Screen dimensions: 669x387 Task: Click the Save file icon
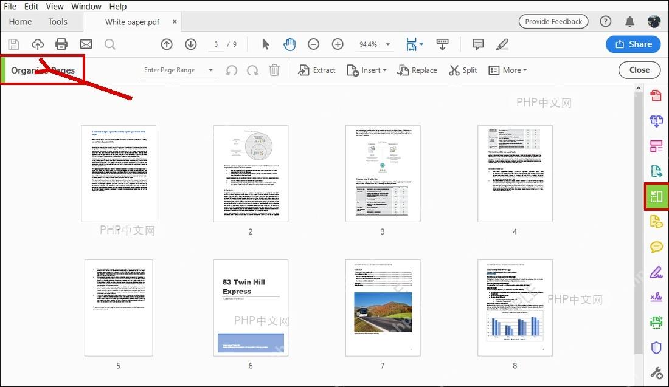click(13, 44)
